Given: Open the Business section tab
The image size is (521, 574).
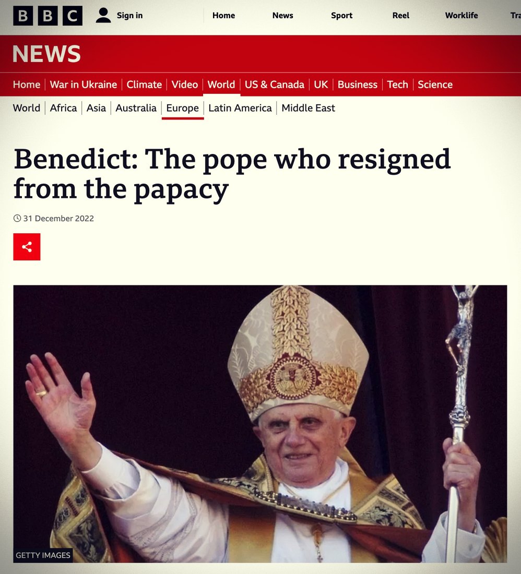Looking at the screenshot, I should pos(358,85).
